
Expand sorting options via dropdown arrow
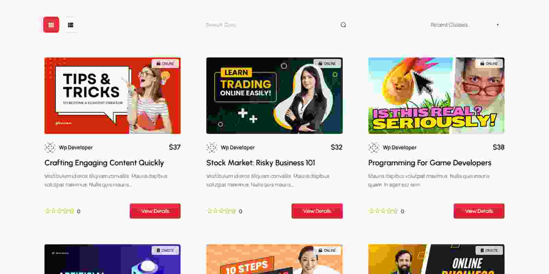[498, 25]
